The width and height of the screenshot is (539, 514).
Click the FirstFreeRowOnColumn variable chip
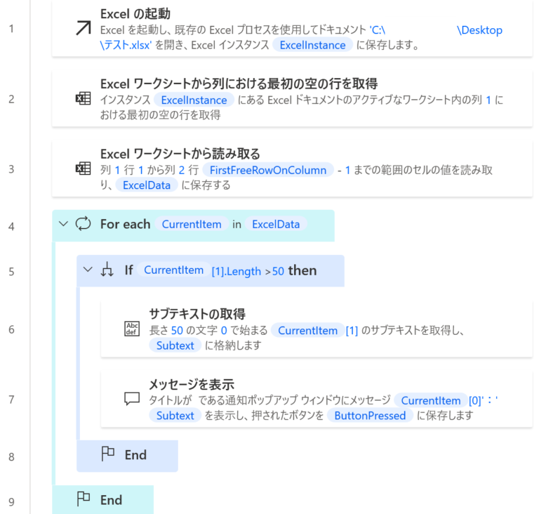(x=267, y=170)
